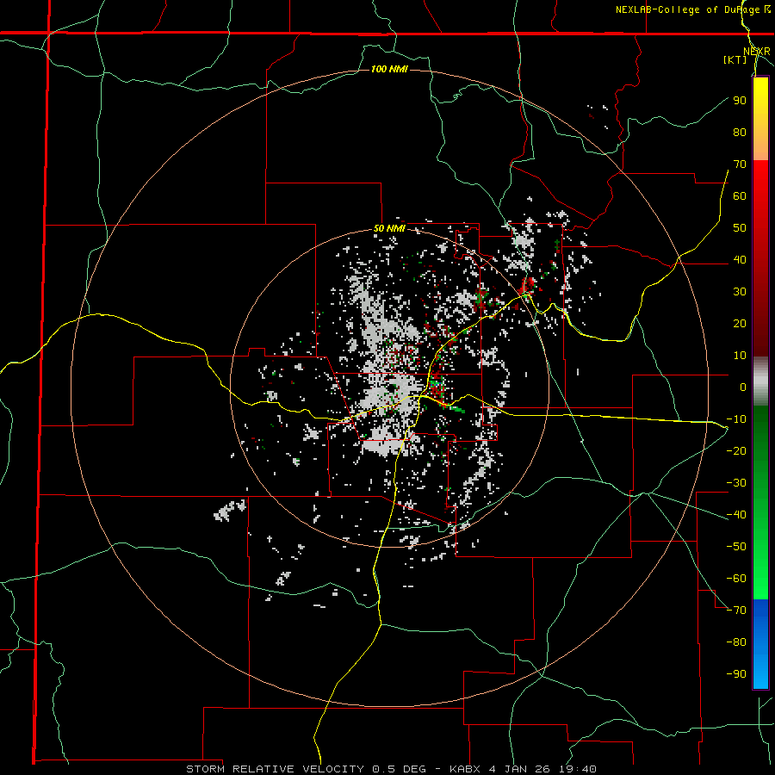Click the 20 value on velocity legend

click(x=740, y=323)
